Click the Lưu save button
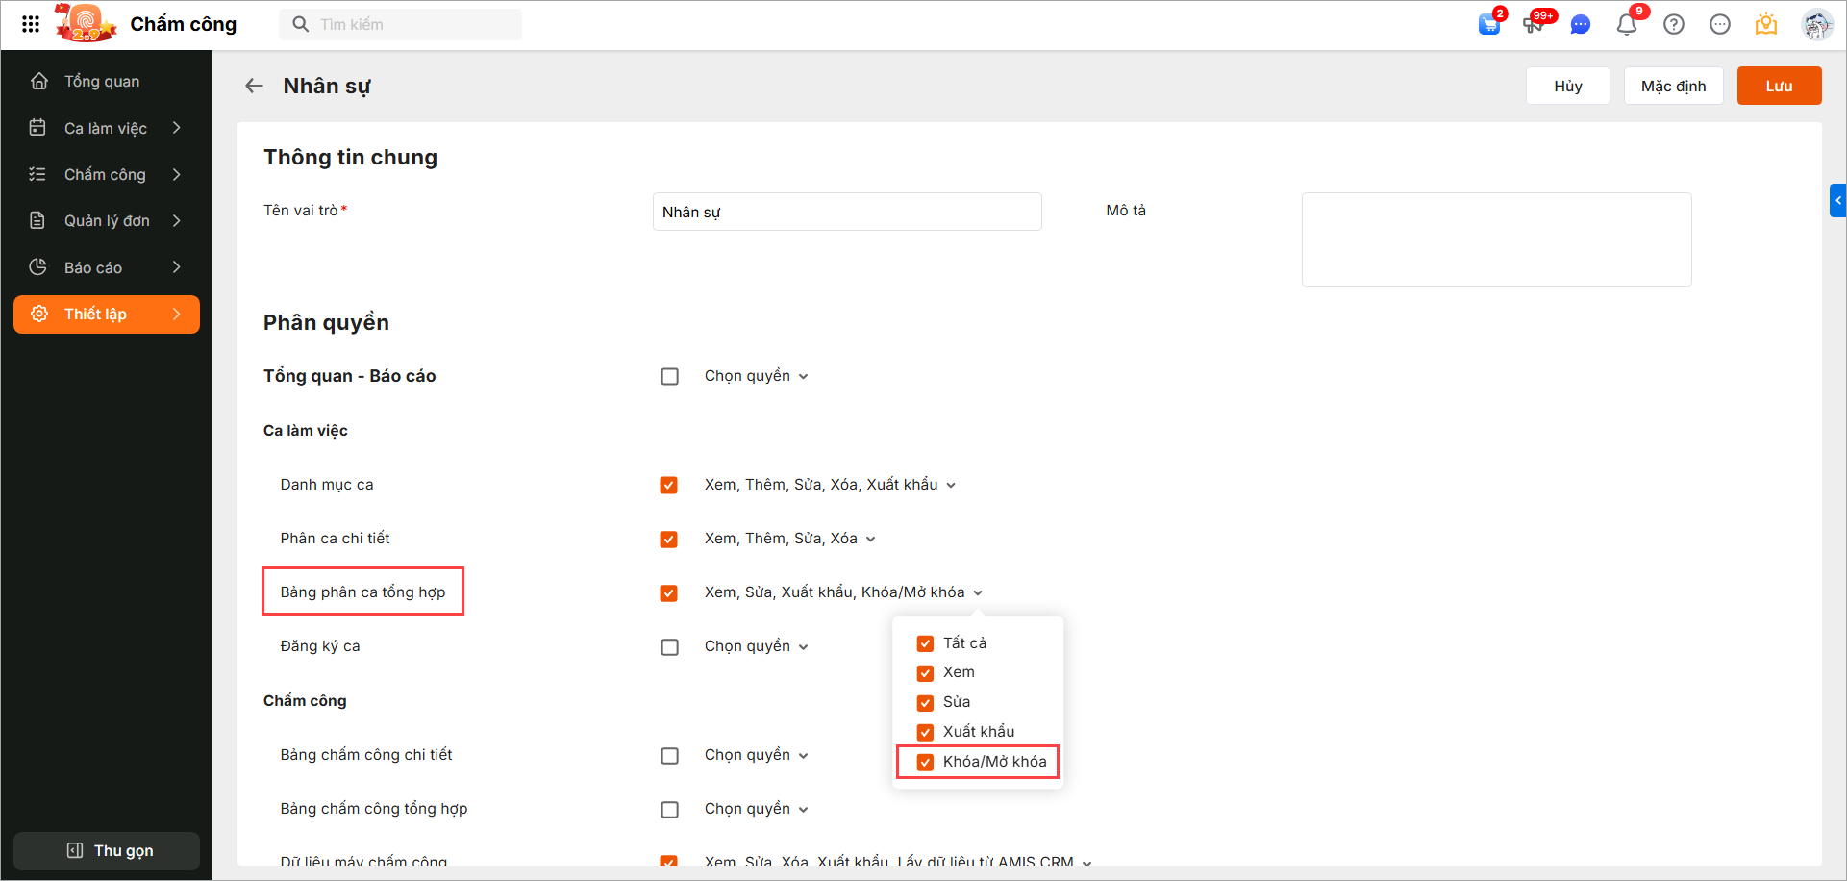 [x=1779, y=86]
